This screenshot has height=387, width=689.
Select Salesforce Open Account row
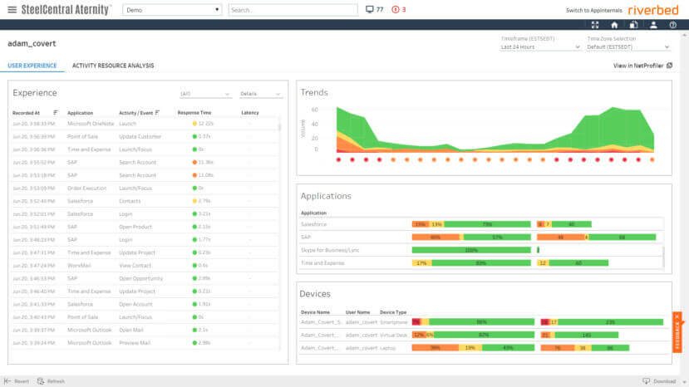[x=145, y=304]
